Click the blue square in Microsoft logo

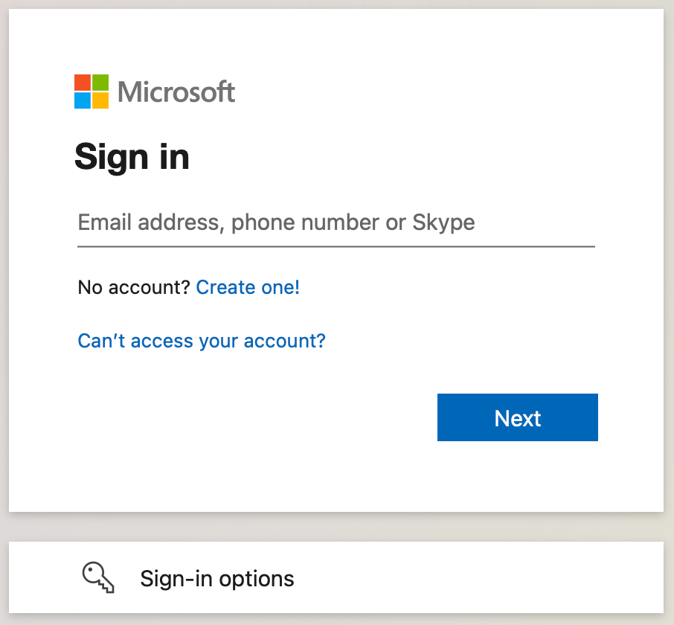coord(83,100)
